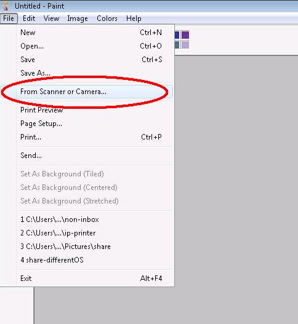Pick the purple color swatch

pyautogui.click(x=185, y=35)
